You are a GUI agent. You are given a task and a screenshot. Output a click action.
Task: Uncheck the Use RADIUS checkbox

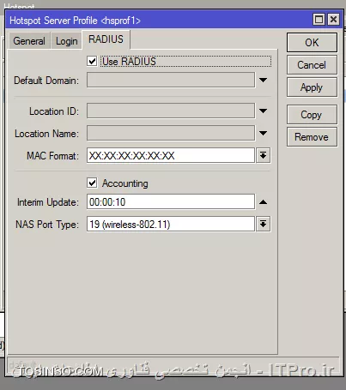(92, 61)
